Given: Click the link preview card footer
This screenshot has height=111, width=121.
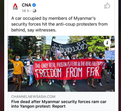Looking at the screenshot, I should click(61, 101).
